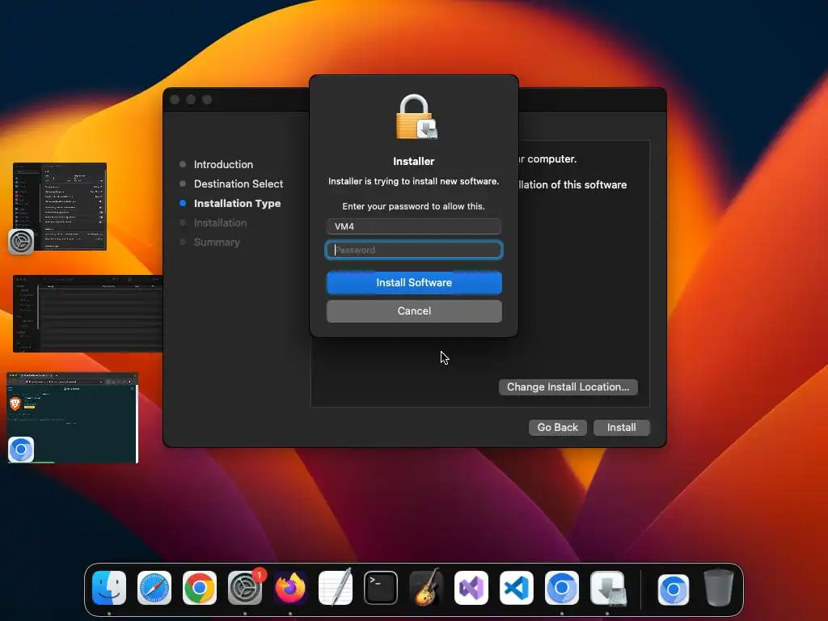Switch to the middle Stage Manager window thumbnail
This screenshot has height=621, width=828.
[87, 314]
